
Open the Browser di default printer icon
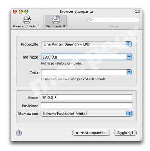point(27,20)
